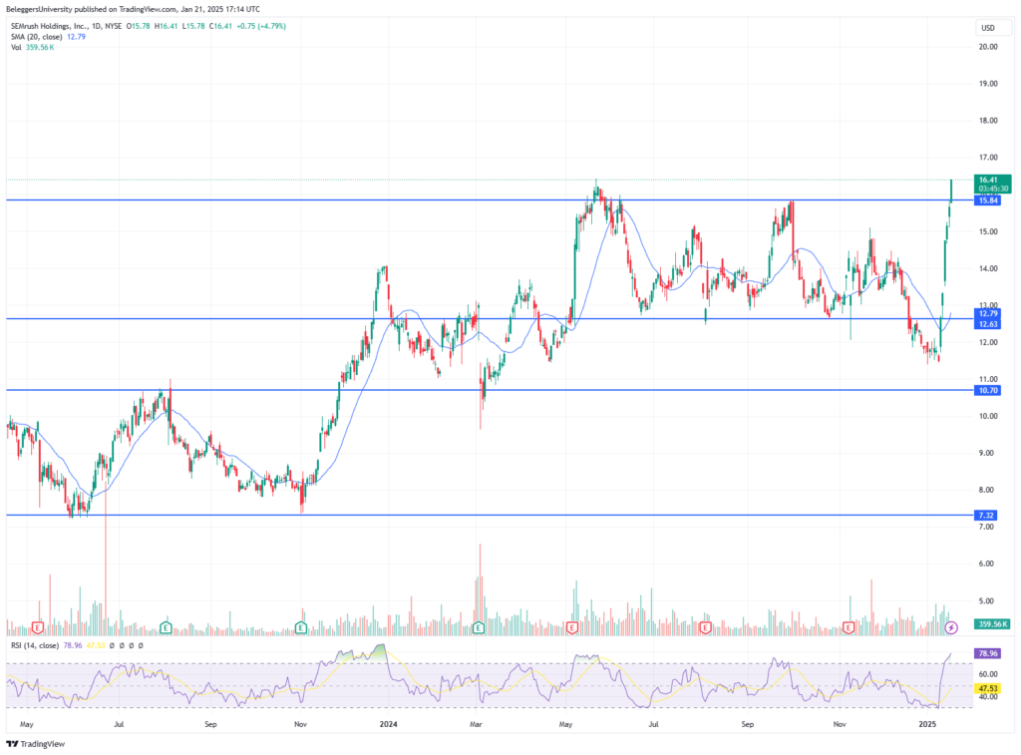The width and height of the screenshot is (1021, 755).
Task: Click the 18.00 price axis label
Action: point(988,121)
